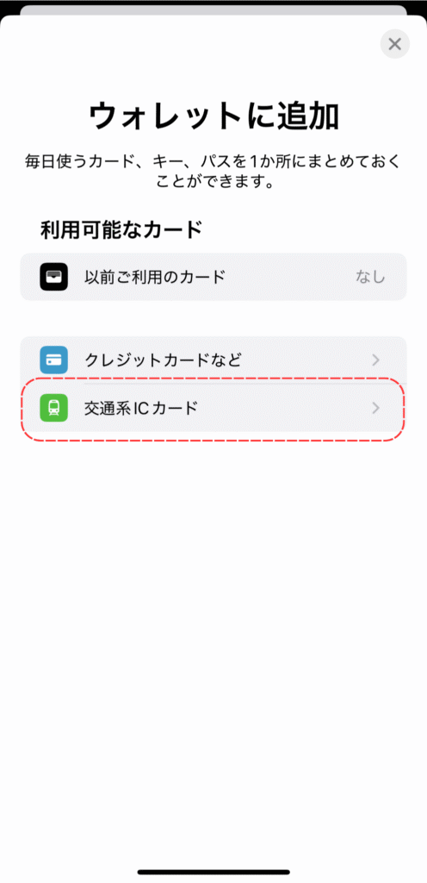The height and width of the screenshot is (883, 427).
Task: Tap the blue credit card icon
Action: (54, 360)
